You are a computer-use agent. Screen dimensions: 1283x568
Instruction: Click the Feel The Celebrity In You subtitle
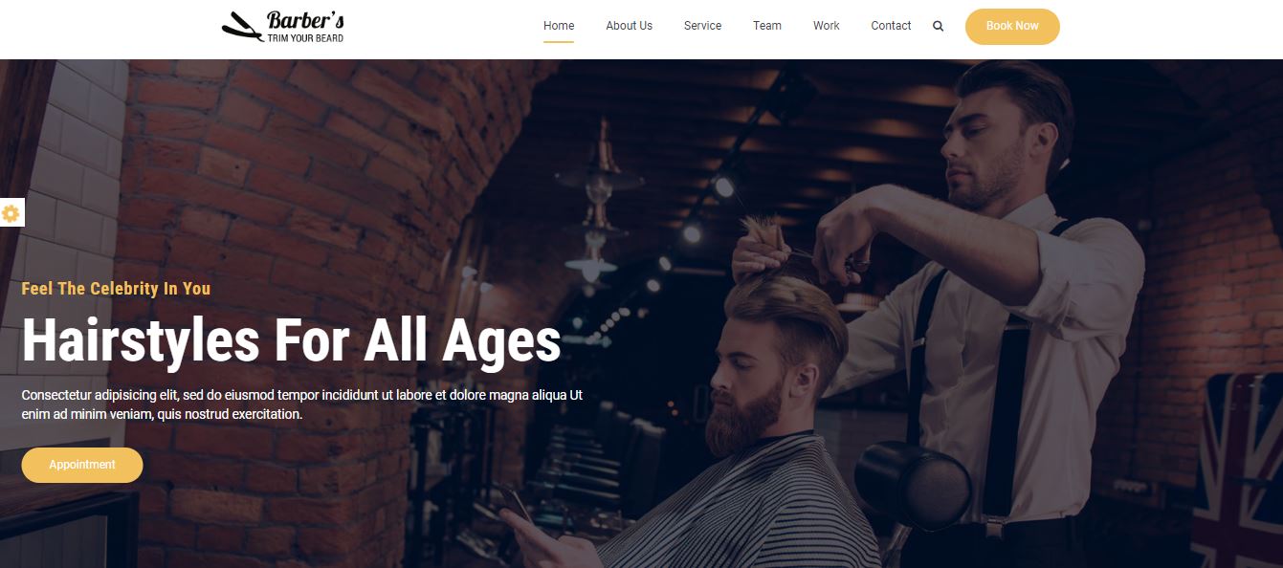tap(116, 289)
